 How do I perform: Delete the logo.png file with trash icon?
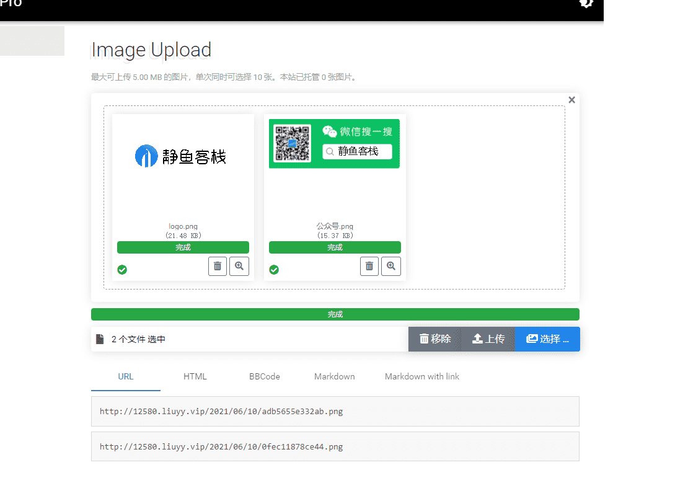[x=218, y=266]
